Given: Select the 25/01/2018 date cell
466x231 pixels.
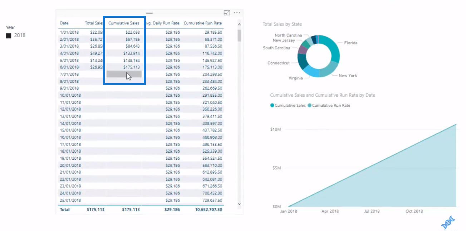Looking at the screenshot, I should click(70, 201).
